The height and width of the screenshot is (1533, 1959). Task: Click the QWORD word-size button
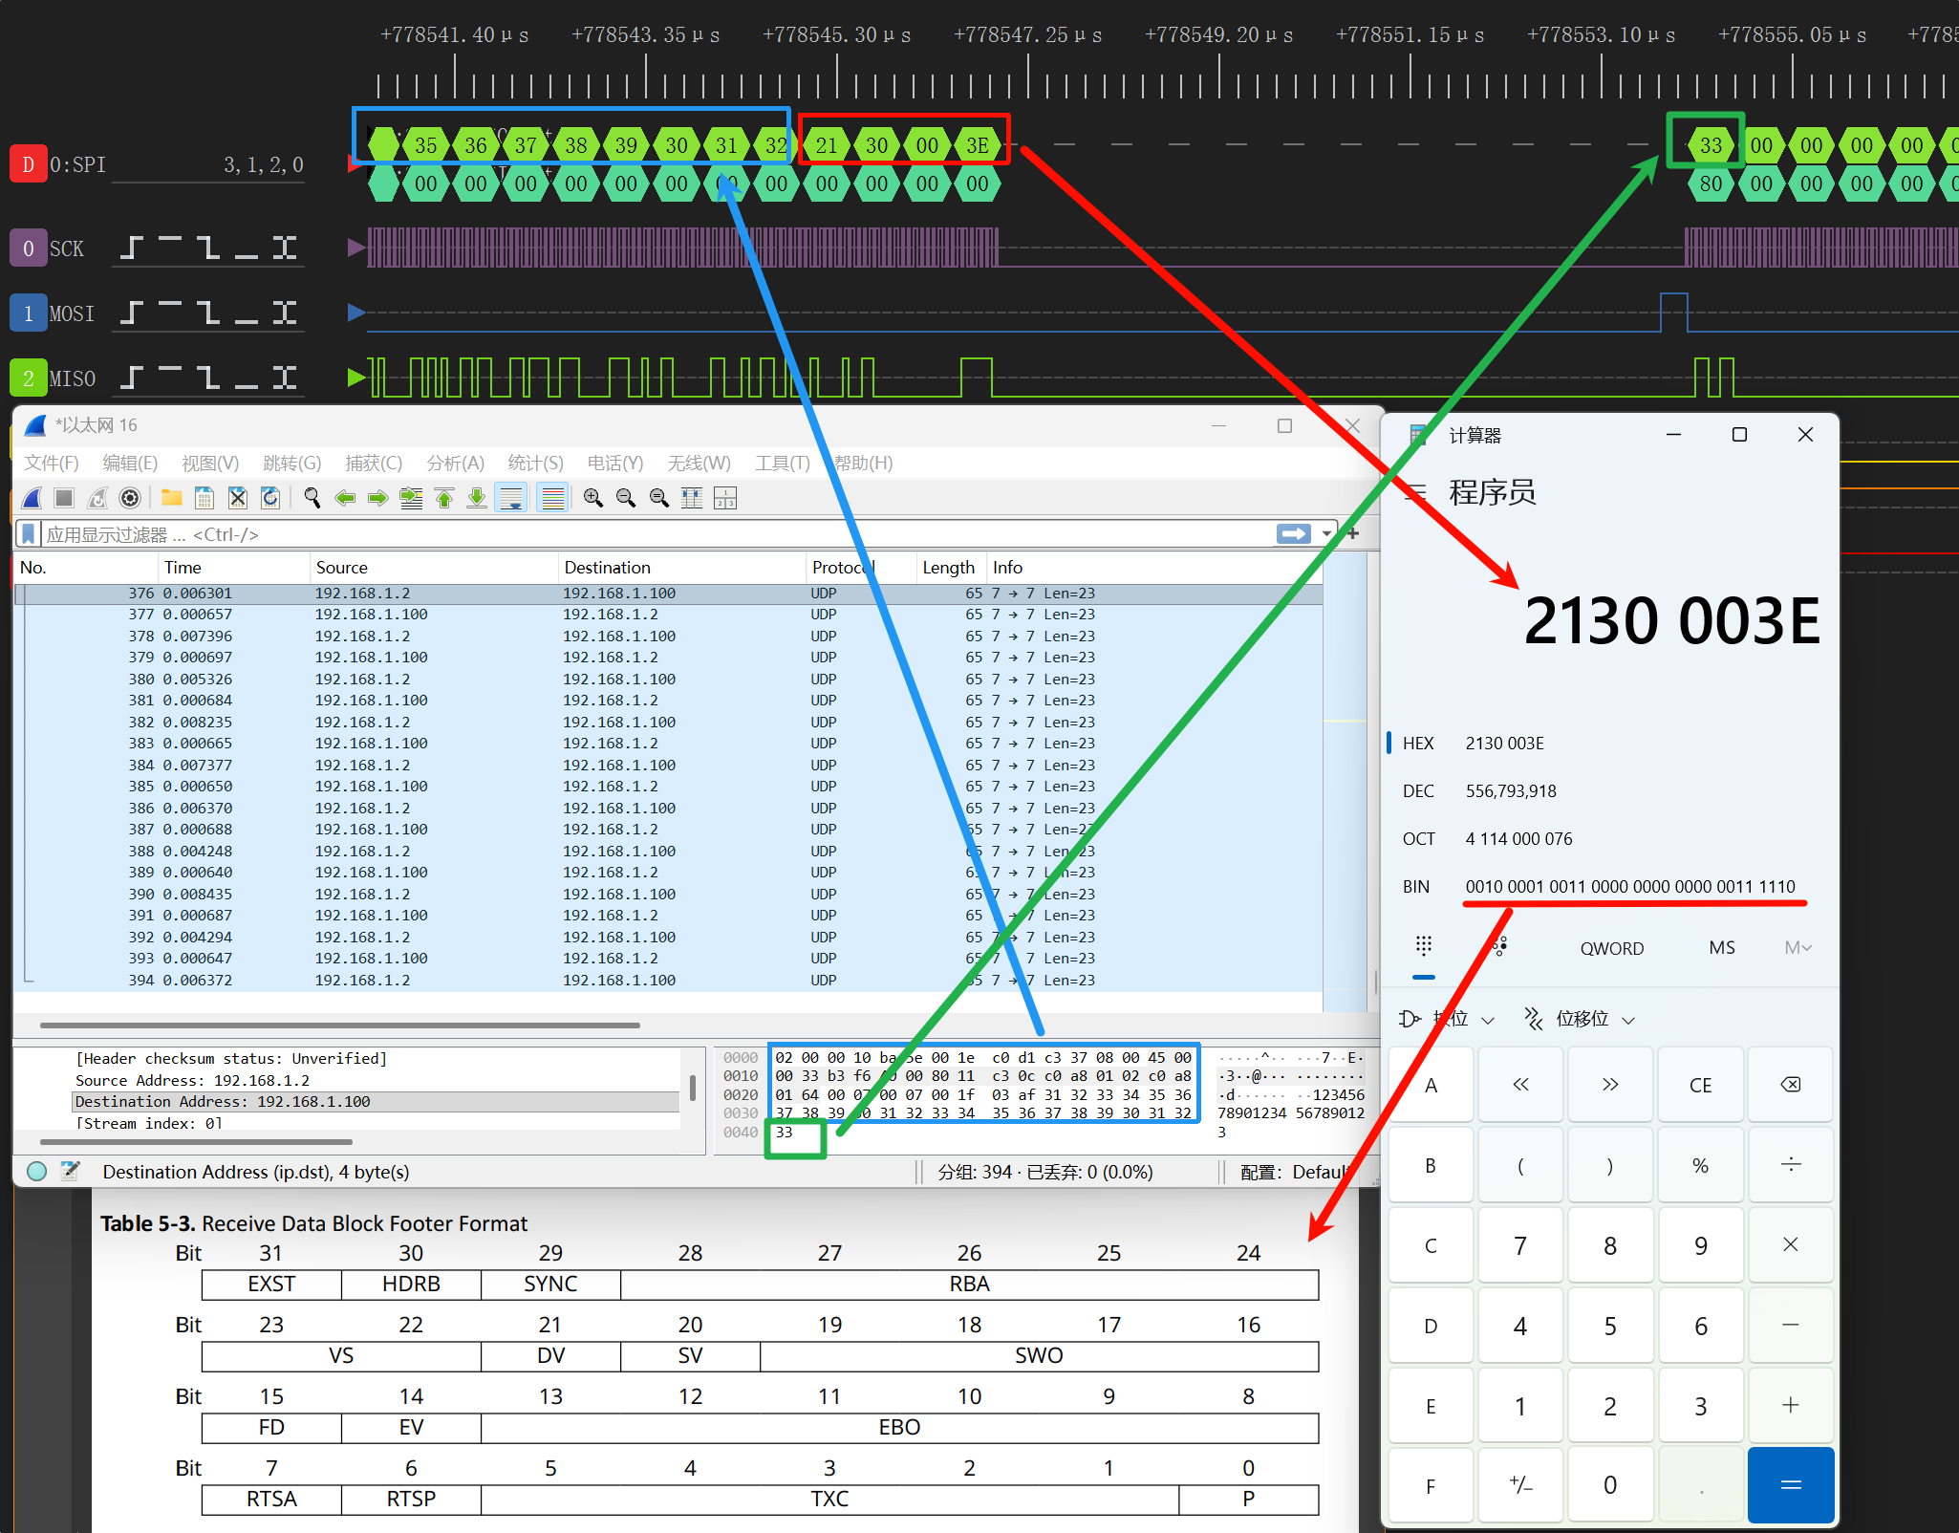[x=1611, y=948]
